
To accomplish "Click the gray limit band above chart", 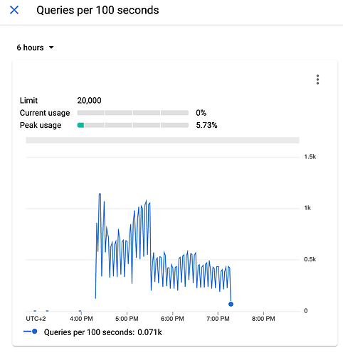I will (162, 140).
